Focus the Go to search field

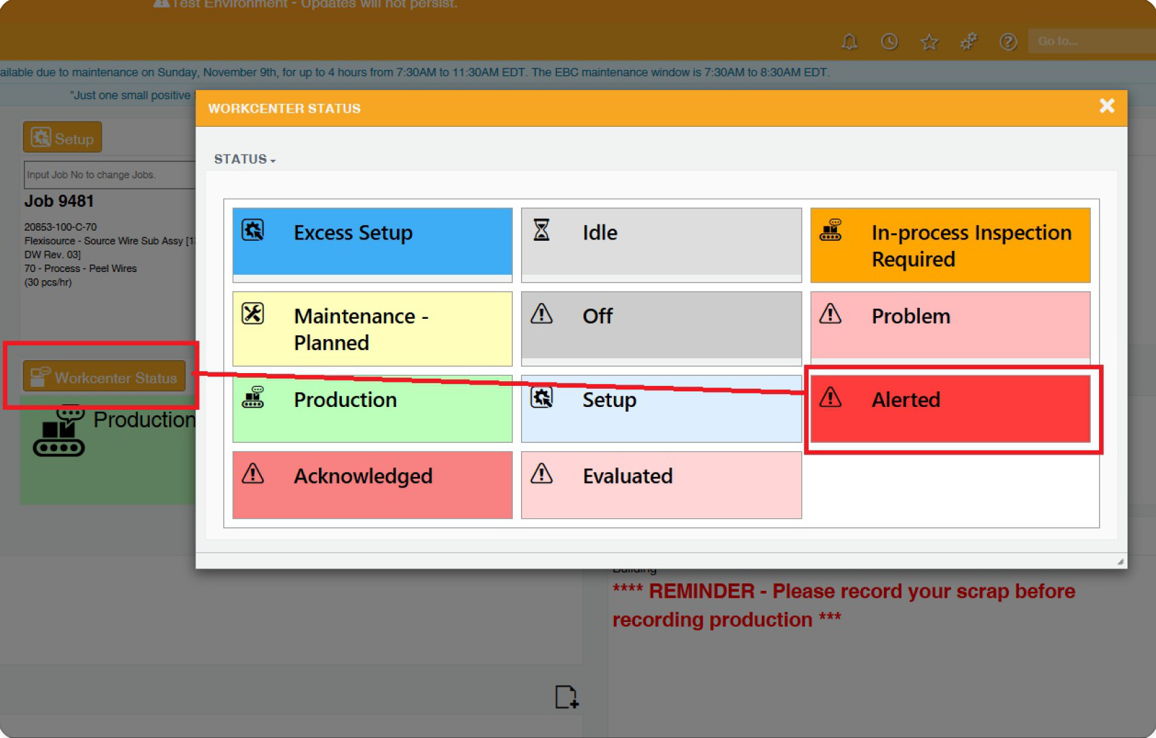tap(1092, 41)
